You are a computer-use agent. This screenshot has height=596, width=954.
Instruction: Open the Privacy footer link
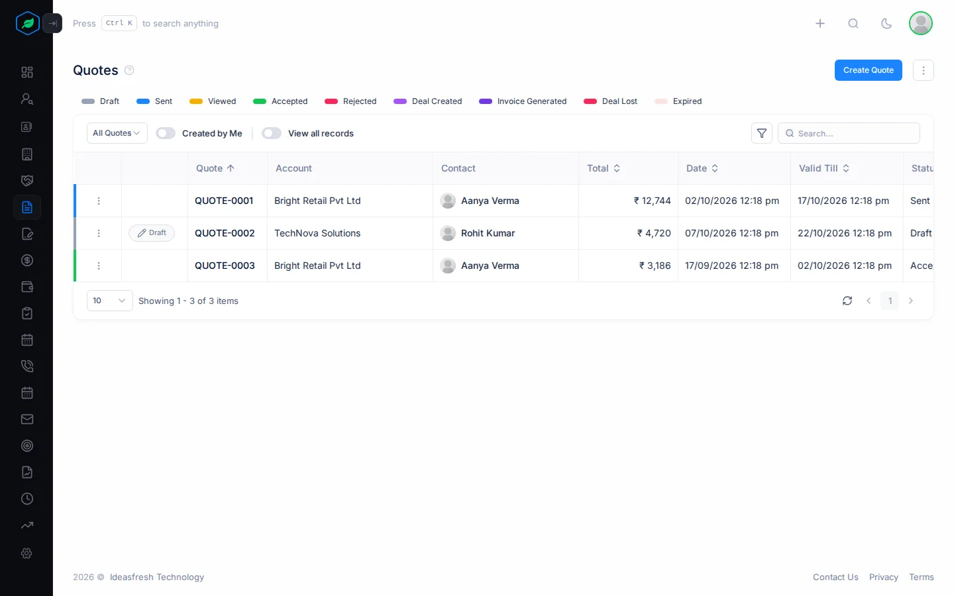pyautogui.click(x=884, y=577)
